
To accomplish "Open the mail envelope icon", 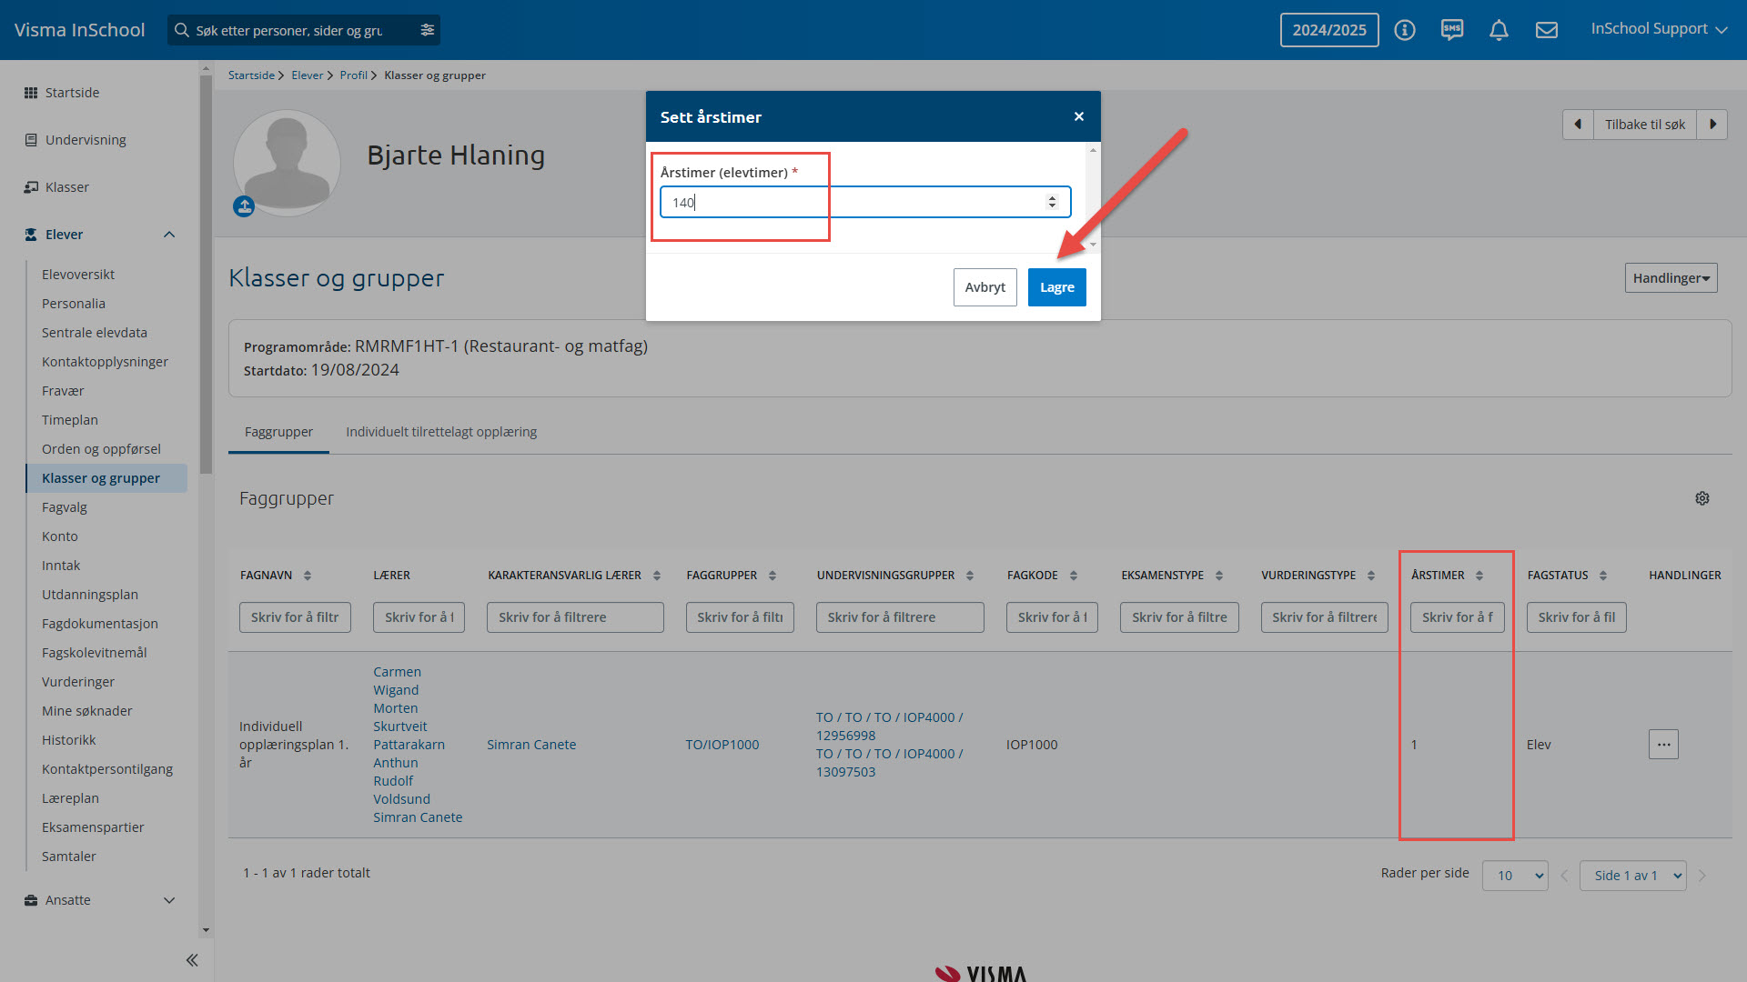I will 1546,30.
